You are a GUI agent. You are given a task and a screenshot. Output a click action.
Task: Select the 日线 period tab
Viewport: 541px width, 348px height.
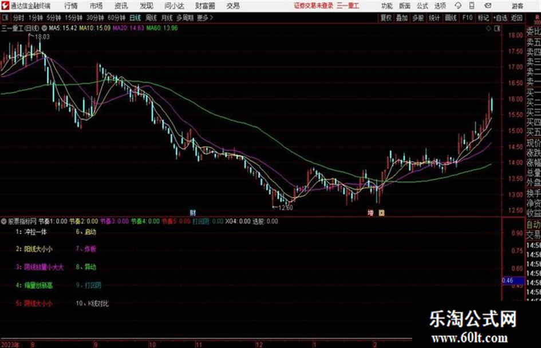(x=135, y=18)
